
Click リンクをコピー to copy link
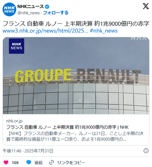coord(71,163)
